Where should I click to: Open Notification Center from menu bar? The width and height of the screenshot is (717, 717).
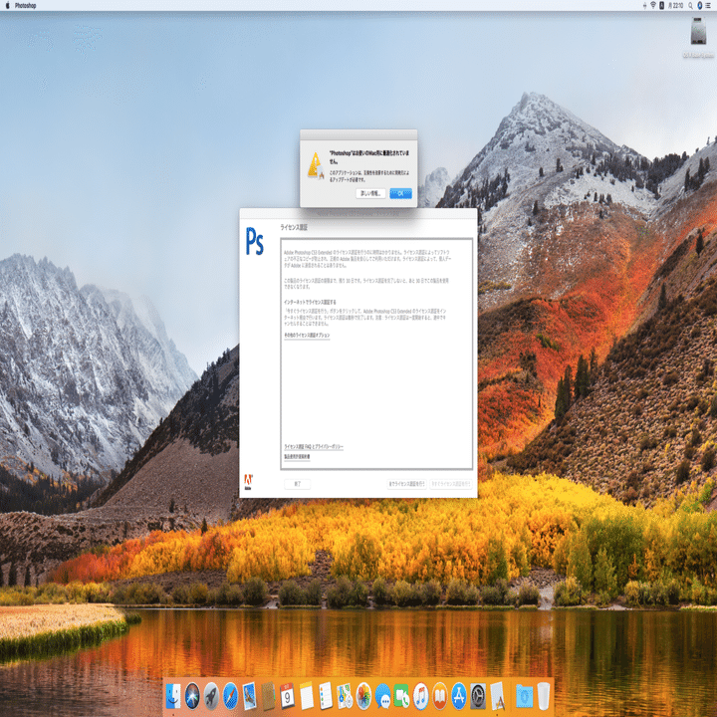708,6
